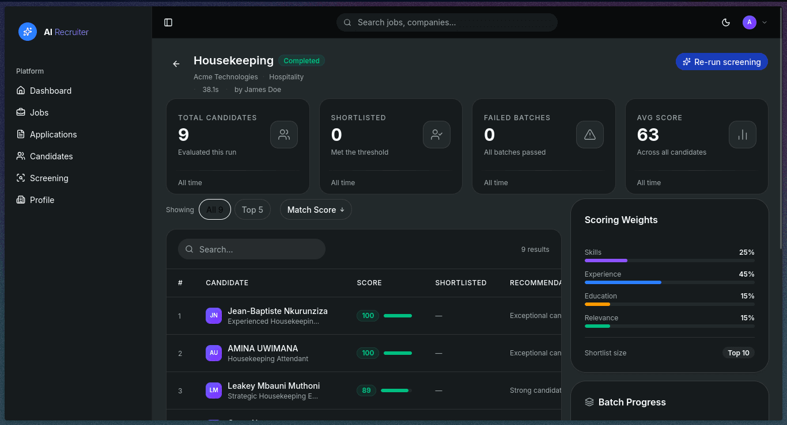The height and width of the screenshot is (425, 787).
Task: Expand the account dropdown chevron
Action: tap(765, 22)
